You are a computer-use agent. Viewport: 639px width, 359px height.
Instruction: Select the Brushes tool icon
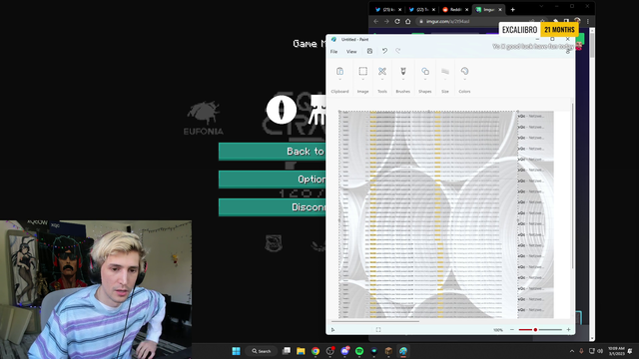[403, 71]
